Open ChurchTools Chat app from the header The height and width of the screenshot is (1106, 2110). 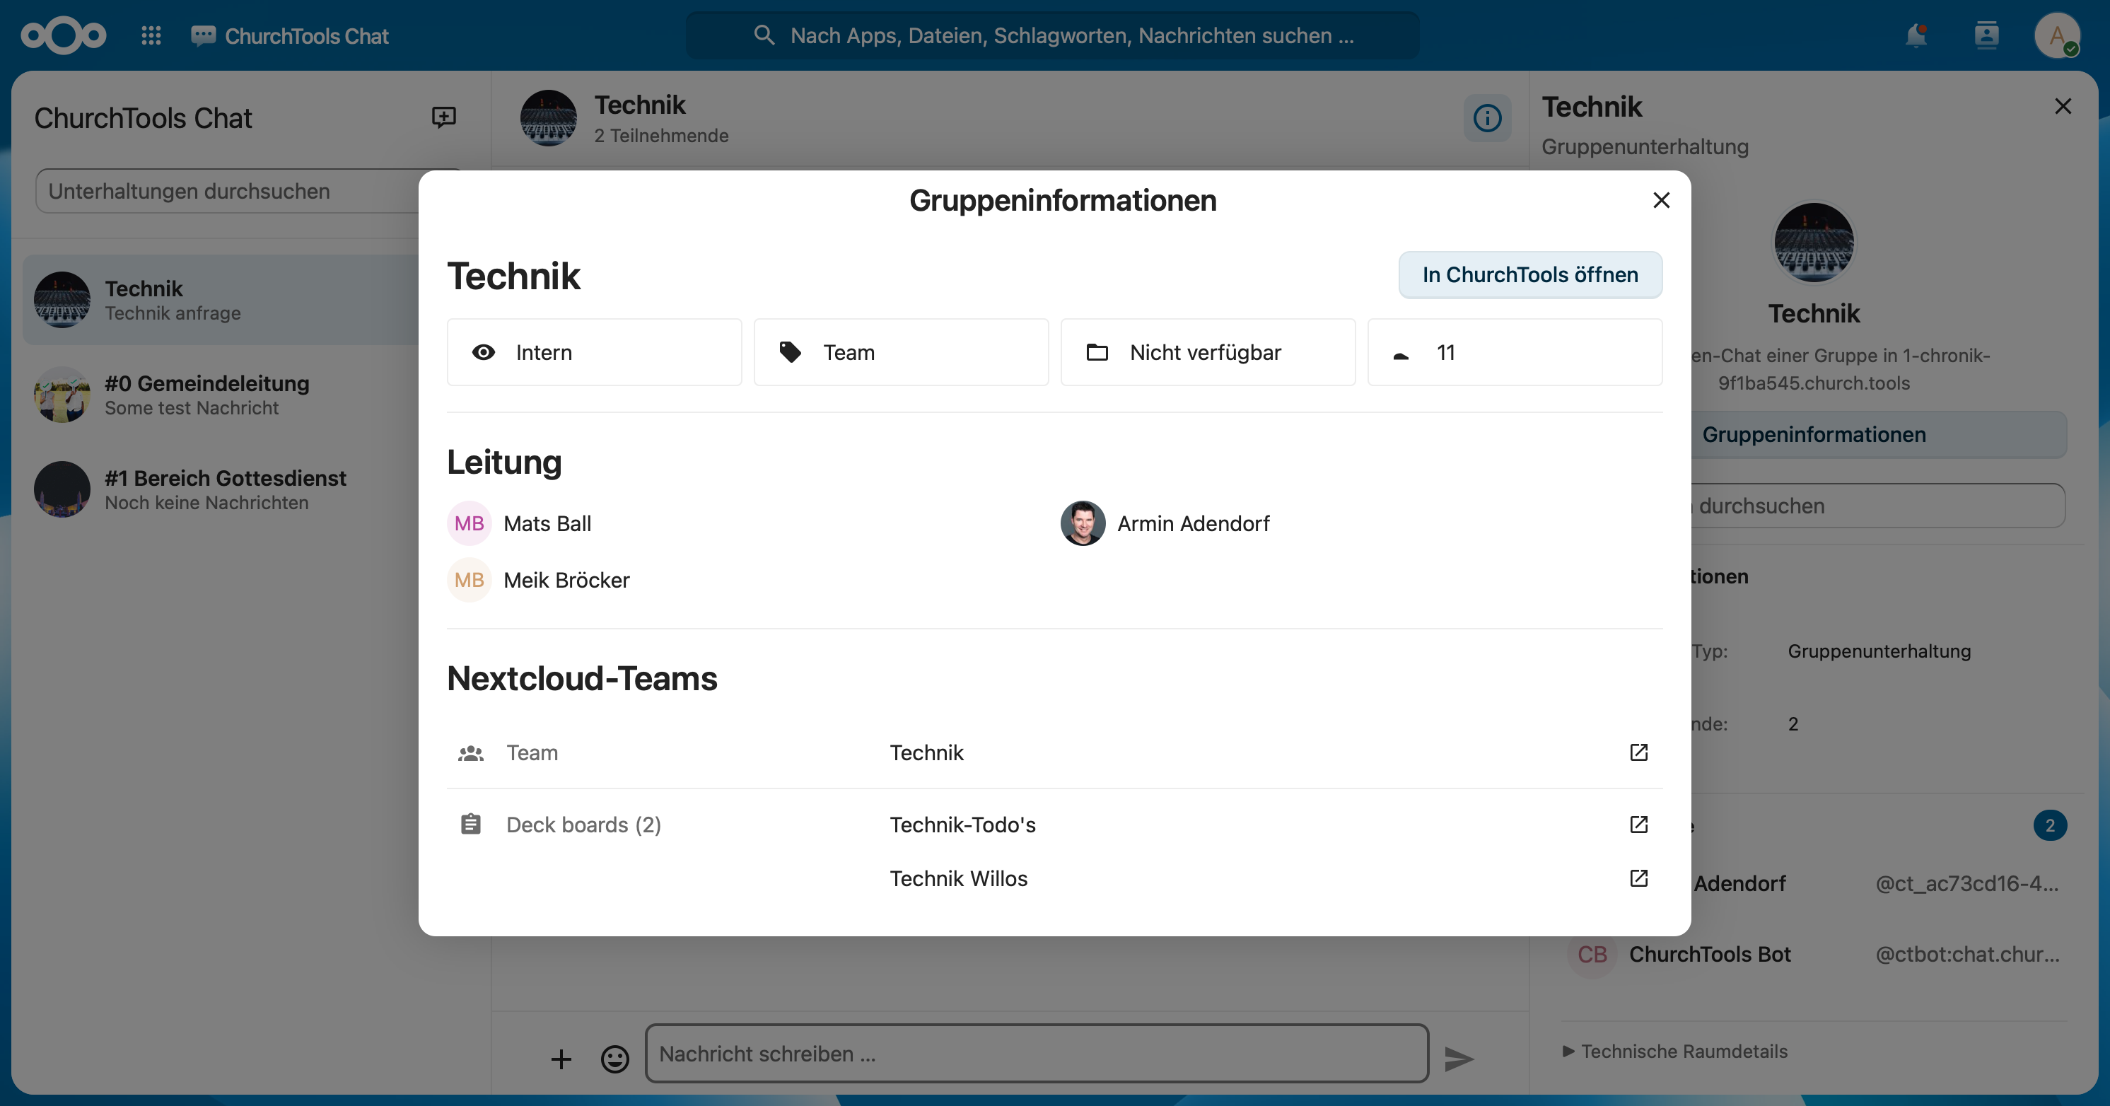click(x=290, y=36)
